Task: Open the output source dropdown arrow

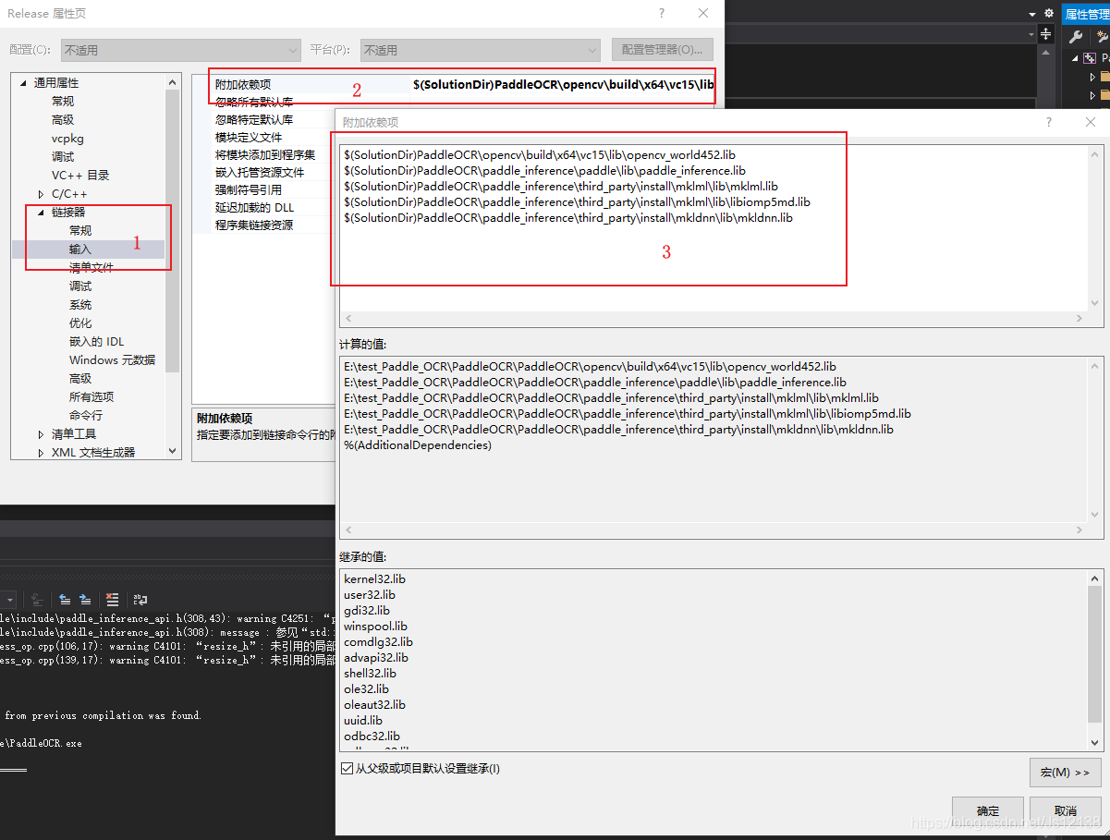Action: coord(8,599)
